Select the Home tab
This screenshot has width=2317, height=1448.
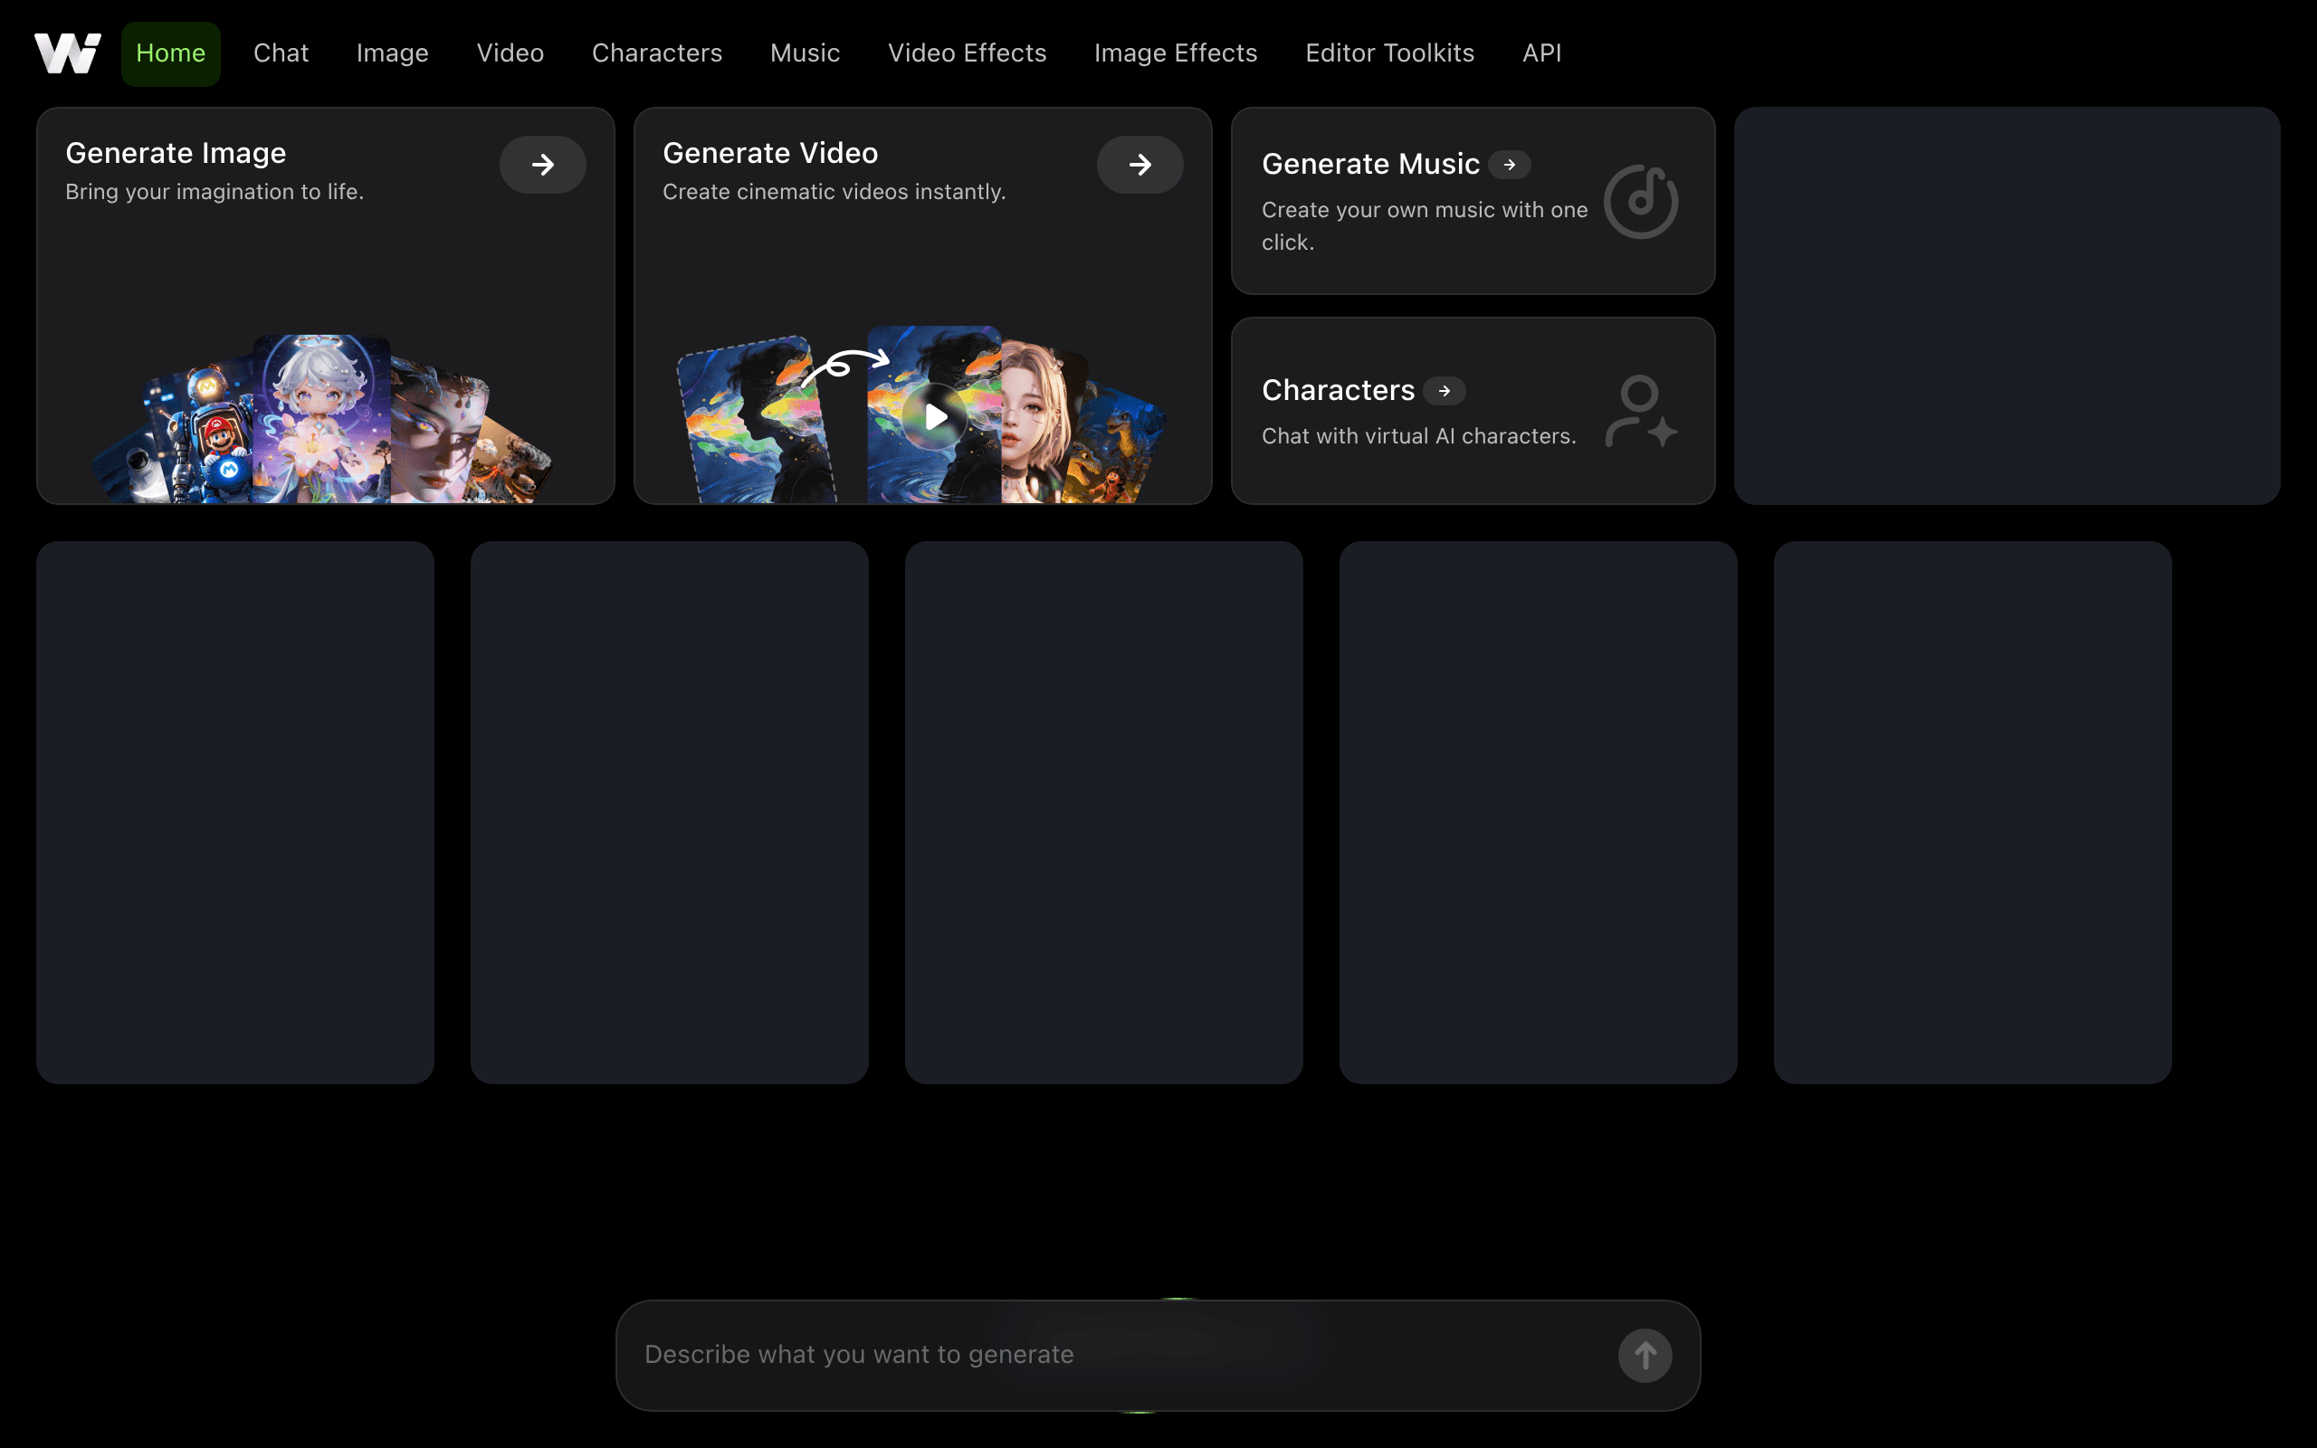pyautogui.click(x=170, y=53)
